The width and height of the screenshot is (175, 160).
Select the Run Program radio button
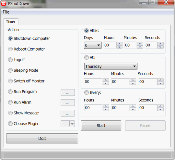click(10, 92)
